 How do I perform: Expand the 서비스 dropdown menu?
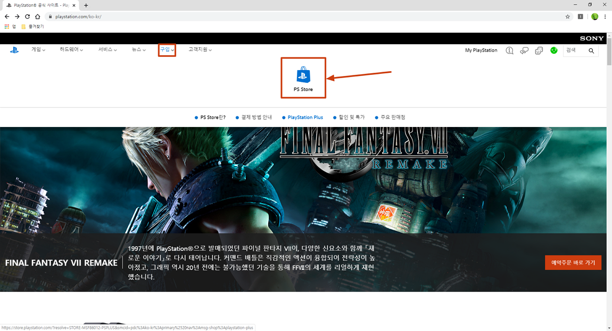(107, 49)
